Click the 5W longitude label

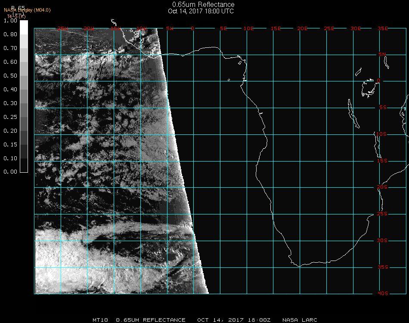tap(170, 28)
